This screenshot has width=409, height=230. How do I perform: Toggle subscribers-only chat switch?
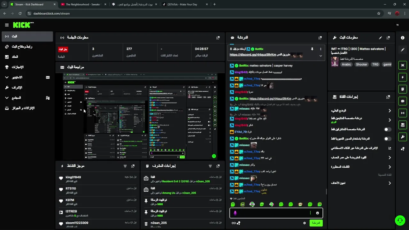click(387, 129)
